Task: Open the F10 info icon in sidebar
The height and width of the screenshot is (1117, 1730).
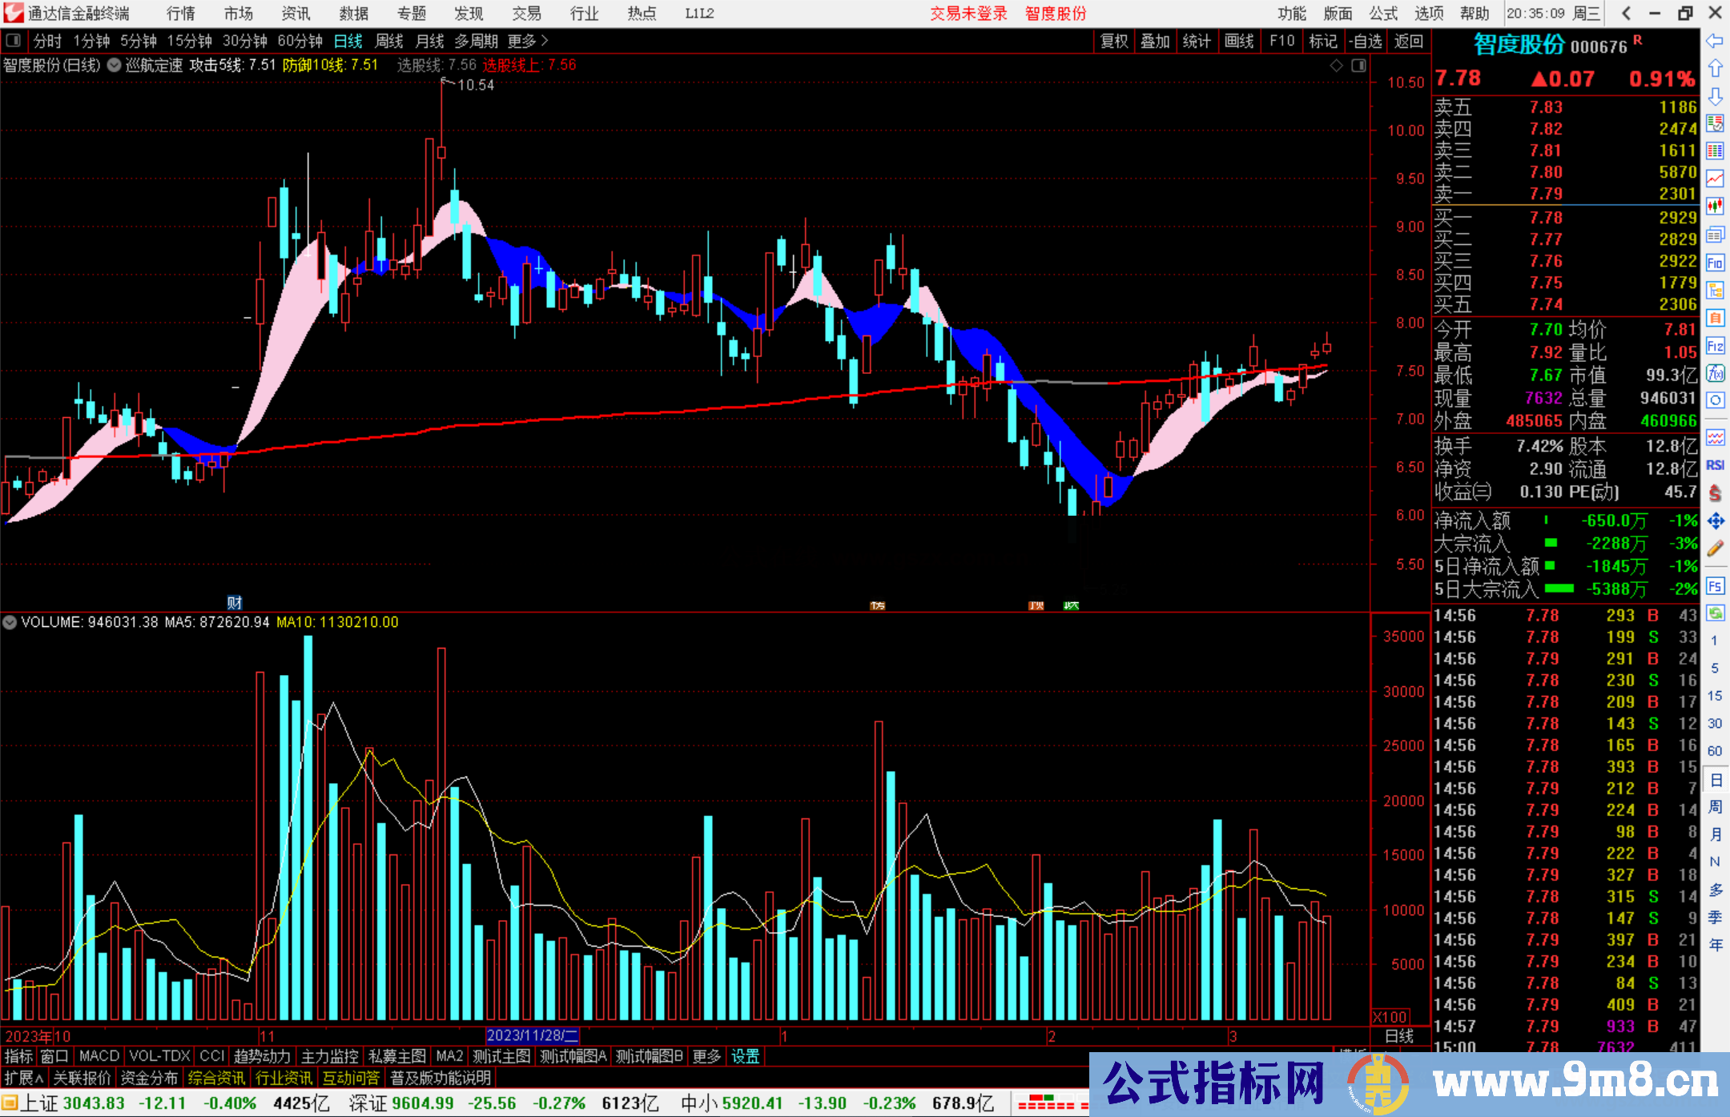Action: point(1715,263)
